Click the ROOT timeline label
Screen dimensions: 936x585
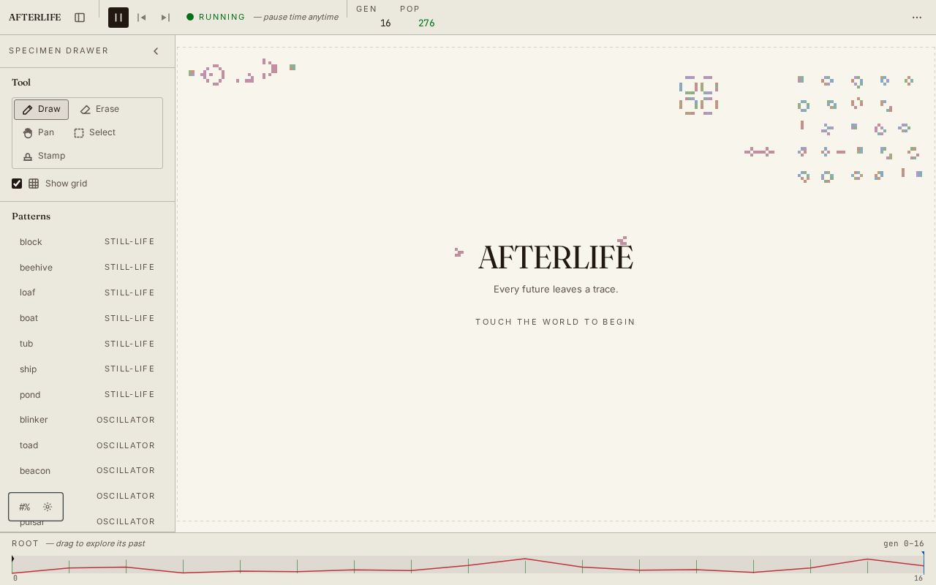(x=25, y=543)
